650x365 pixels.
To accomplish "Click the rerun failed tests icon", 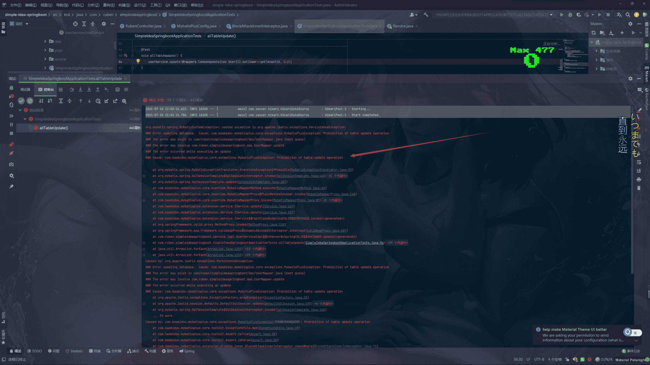I will (11, 96).
